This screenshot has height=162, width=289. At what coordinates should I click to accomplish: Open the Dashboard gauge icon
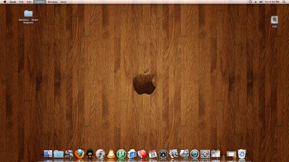tap(163, 154)
